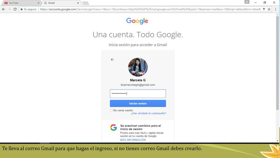Click Marcela G profile photo
Image resolution: width=280 pixels, height=158 pixels.
click(138, 67)
